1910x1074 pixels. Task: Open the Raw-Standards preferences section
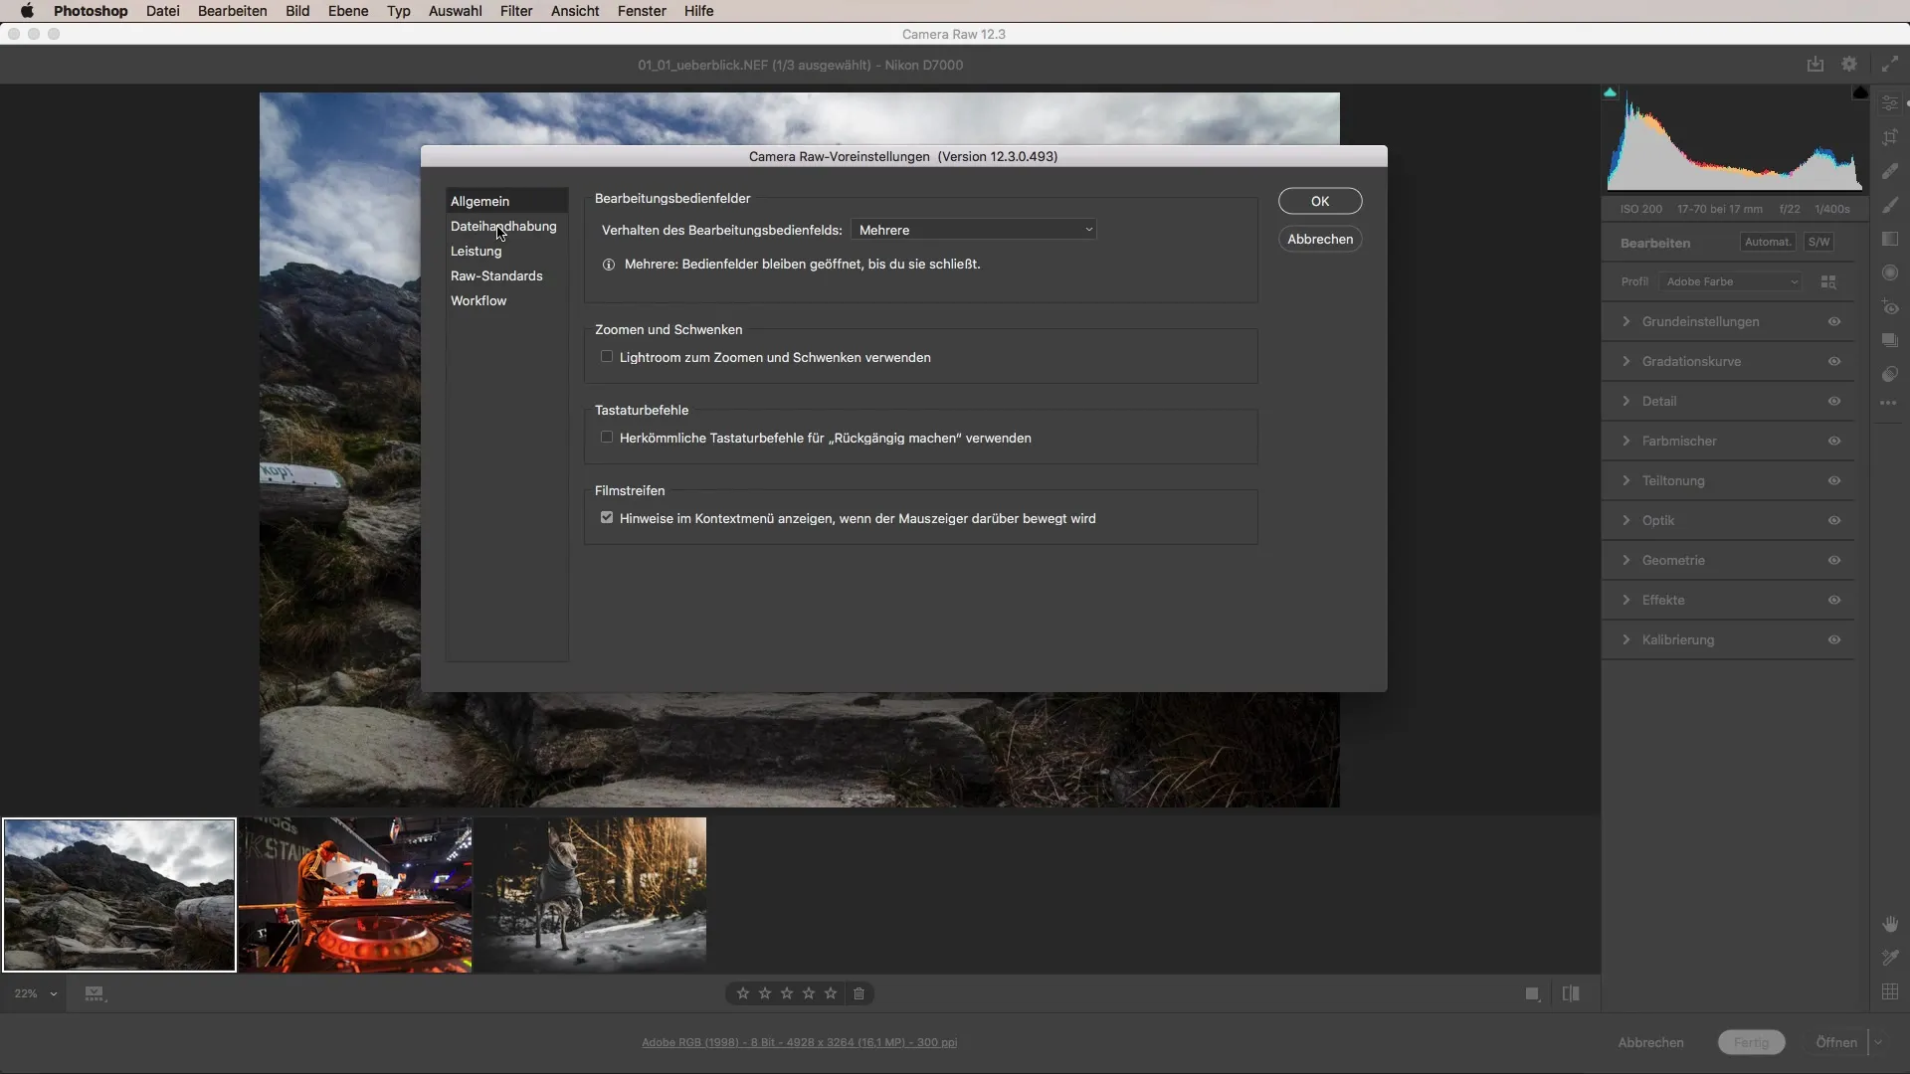coord(496,276)
